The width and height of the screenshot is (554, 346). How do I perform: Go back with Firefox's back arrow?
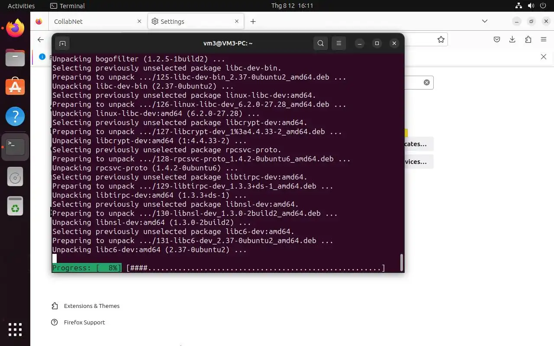41,39
